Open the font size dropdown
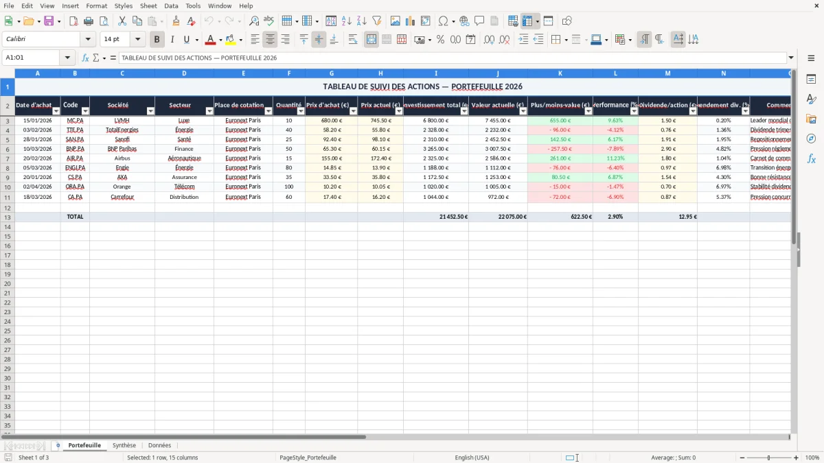The height and width of the screenshot is (463, 824). (137, 40)
